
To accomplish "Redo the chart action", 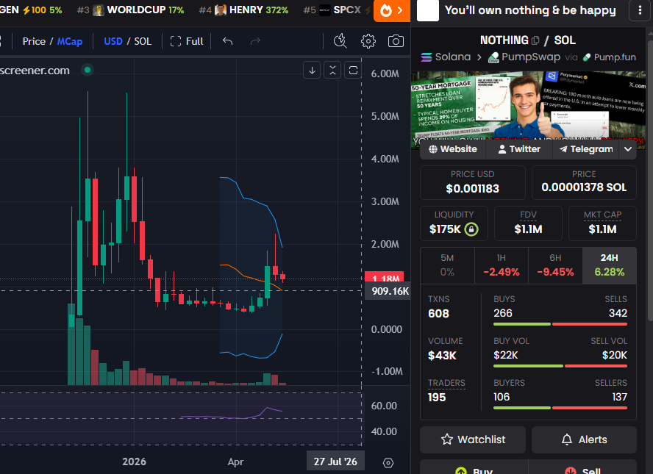I will 255,41.
